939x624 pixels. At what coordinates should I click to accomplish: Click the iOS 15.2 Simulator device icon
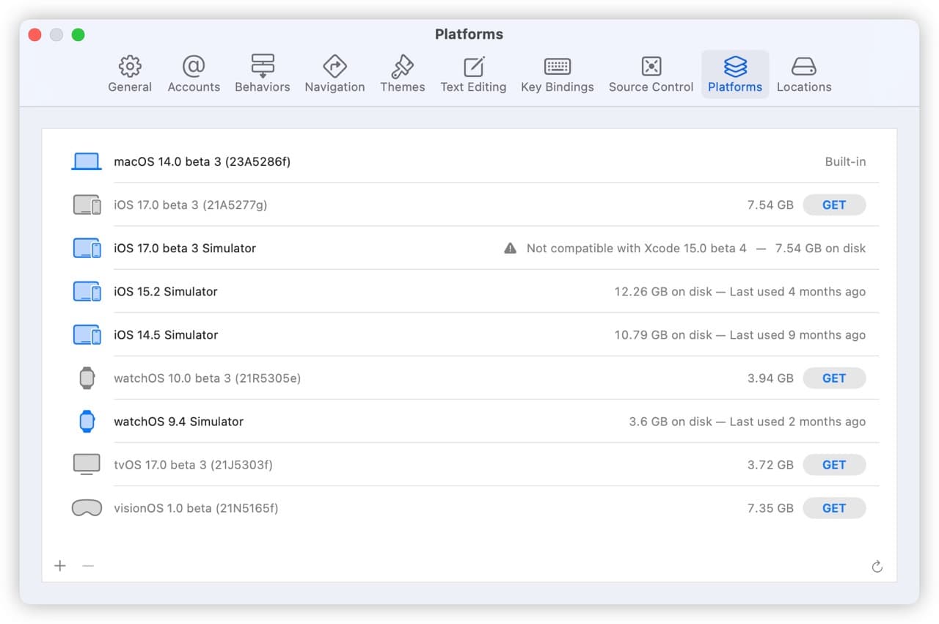[x=87, y=291]
